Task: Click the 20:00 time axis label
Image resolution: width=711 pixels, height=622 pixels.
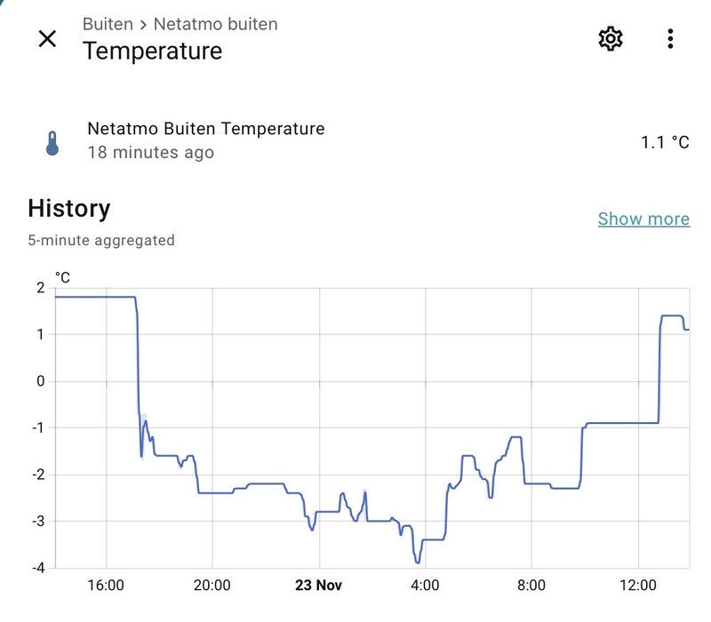Action: click(x=212, y=586)
